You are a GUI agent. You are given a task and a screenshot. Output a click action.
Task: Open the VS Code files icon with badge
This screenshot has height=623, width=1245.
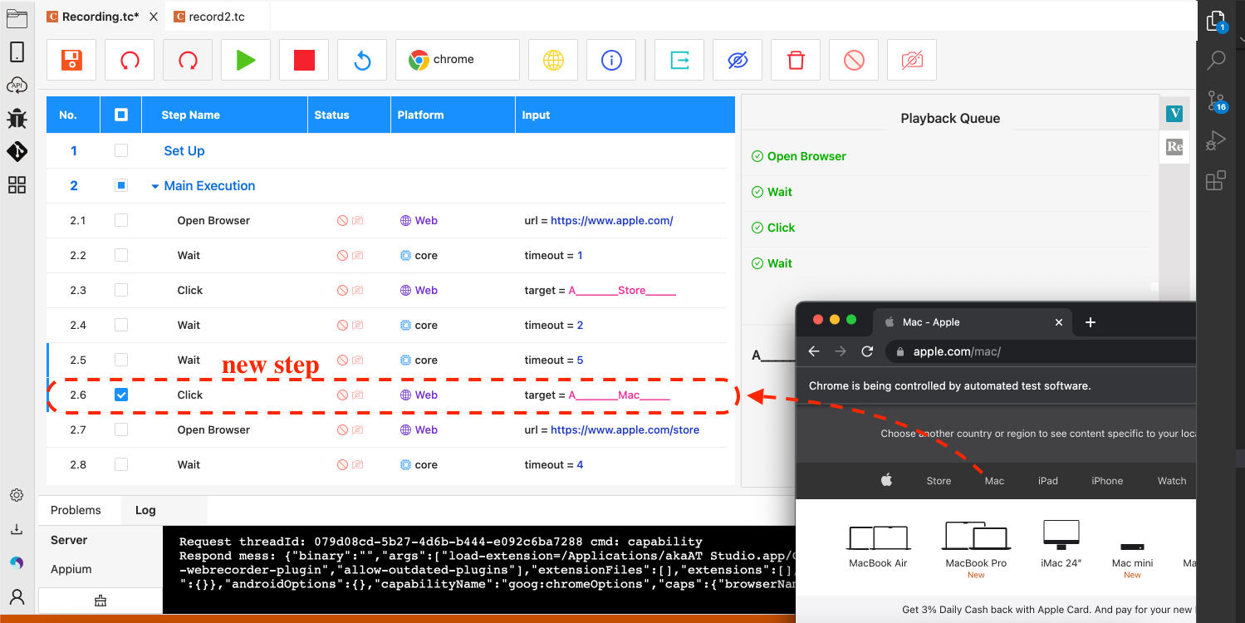[1216, 21]
